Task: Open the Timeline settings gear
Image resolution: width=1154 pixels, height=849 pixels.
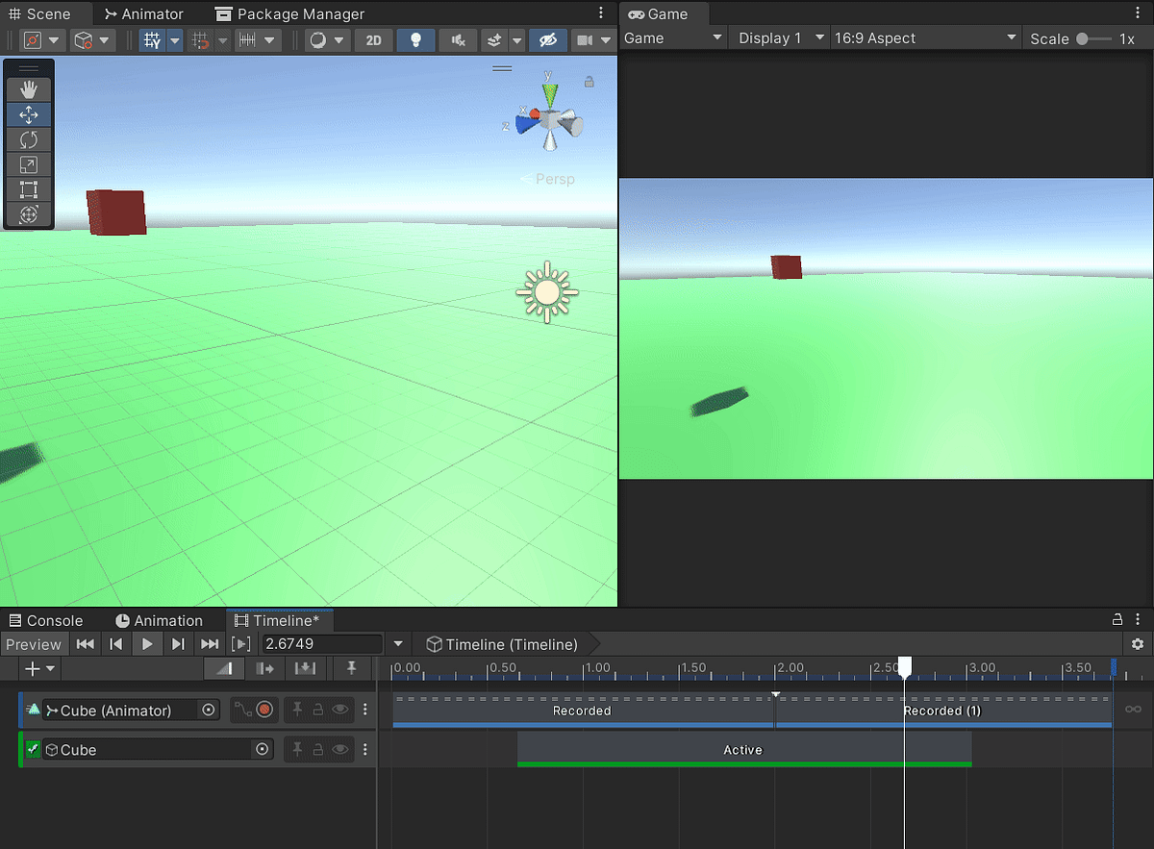Action: [1138, 644]
